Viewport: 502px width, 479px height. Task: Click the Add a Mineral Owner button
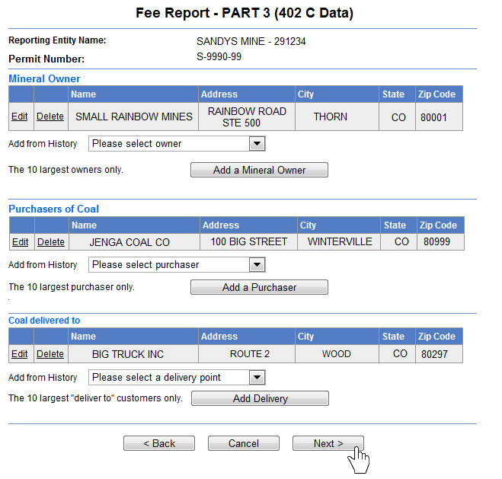(259, 170)
